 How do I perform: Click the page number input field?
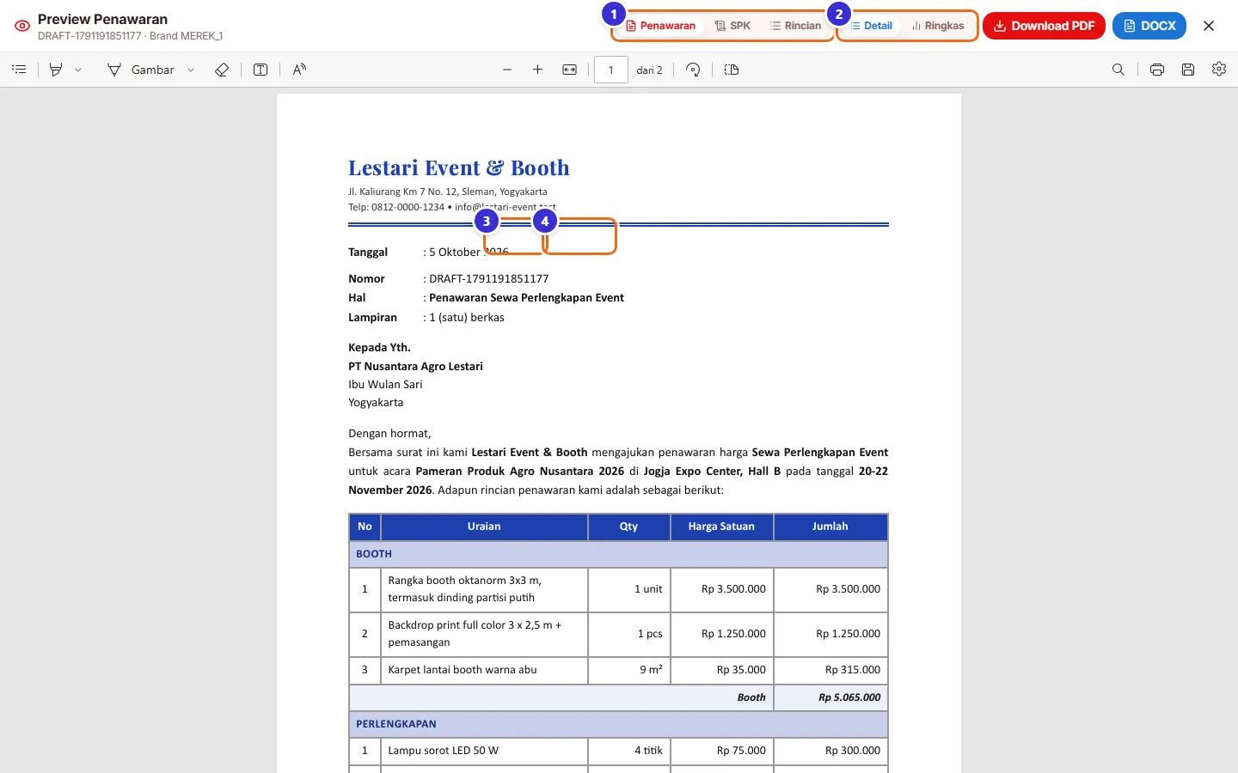[x=611, y=70]
